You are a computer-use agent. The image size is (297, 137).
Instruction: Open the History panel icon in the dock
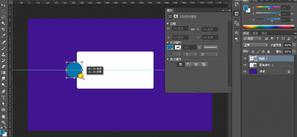(237, 4)
